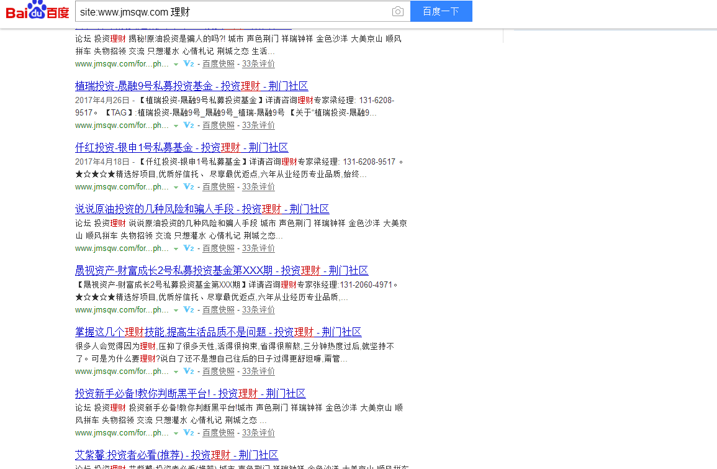Screen dimensions: 717x469
Task: Click the camera icon for image search
Action: pyautogui.click(x=397, y=11)
